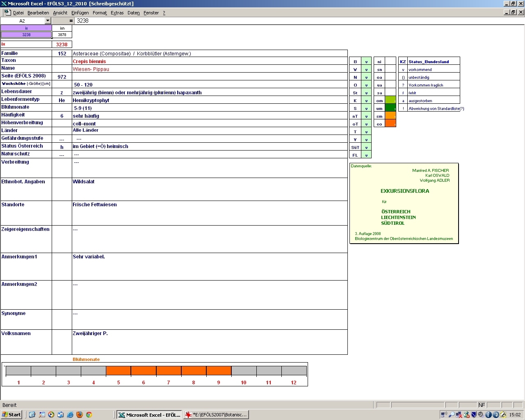Click the quick launch icon right of Media Player
The width and height of the screenshot is (525, 420).
[61, 415]
